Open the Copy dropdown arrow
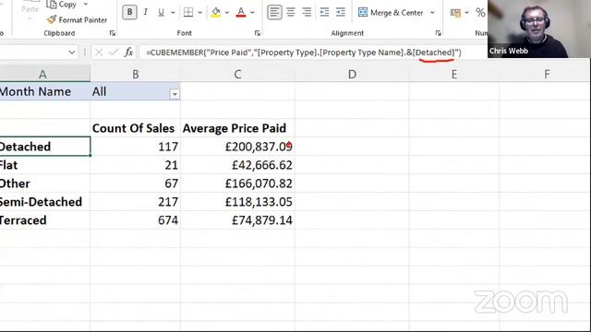This screenshot has height=332, width=591. point(86,4)
